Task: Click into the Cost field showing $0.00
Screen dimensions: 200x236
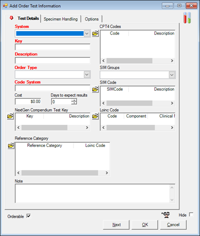Action: 28,101
